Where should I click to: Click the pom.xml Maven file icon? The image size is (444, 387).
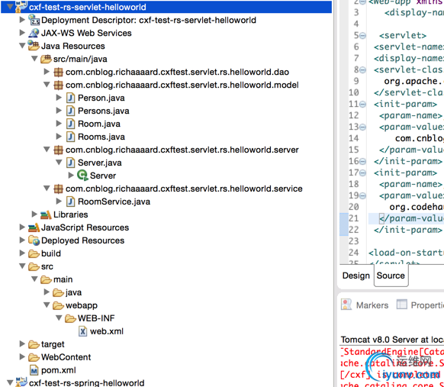click(x=34, y=370)
